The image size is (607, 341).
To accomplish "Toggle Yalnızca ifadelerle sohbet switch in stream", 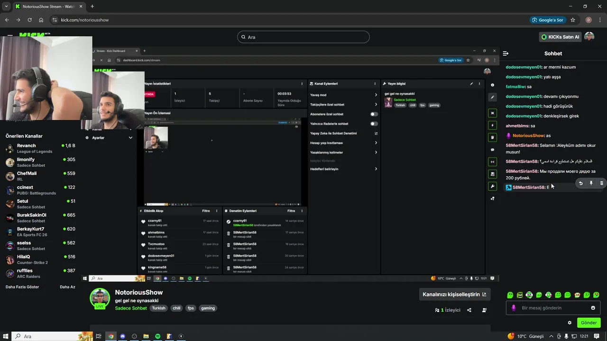I will (374, 124).
